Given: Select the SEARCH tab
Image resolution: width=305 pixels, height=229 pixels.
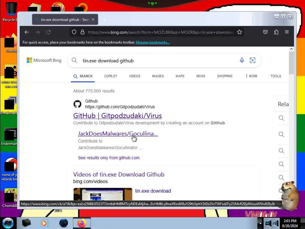Looking at the screenshot, I should click(x=83, y=76).
